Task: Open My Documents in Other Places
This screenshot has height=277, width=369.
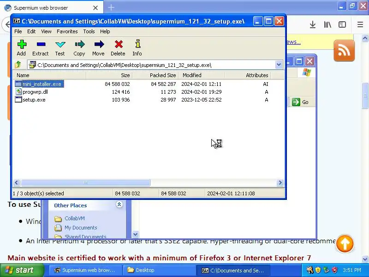Action: 76,228
